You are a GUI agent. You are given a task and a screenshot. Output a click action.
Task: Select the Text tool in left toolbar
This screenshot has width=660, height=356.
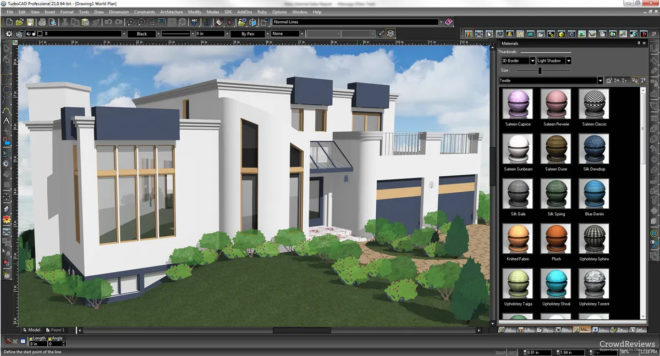click(6, 120)
